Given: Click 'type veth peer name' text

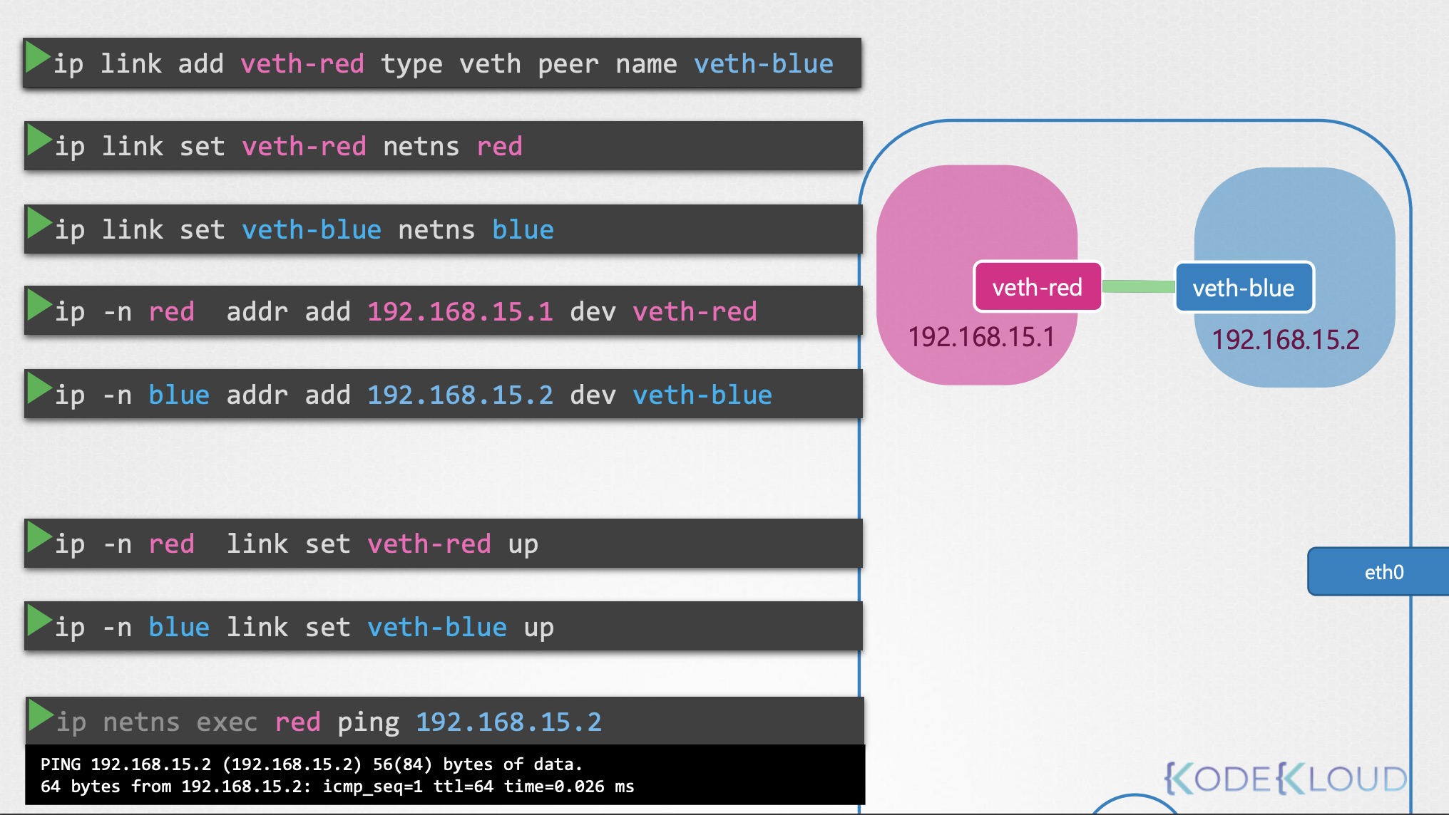Looking at the screenshot, I should click(x=529, y=66).
